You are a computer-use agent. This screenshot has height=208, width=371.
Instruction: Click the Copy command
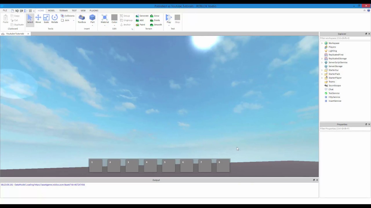[x=15, y=16]
